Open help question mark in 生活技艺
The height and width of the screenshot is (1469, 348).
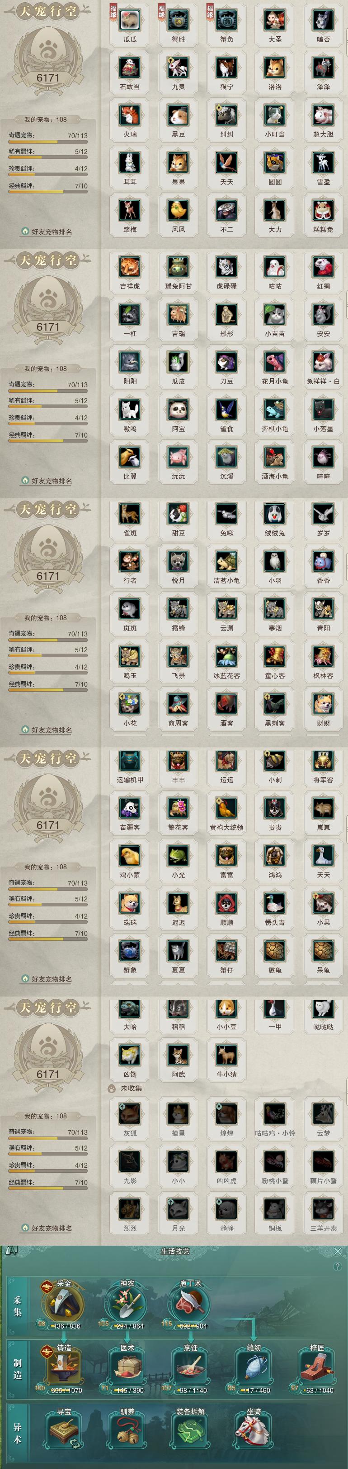tap(338, 1267)
